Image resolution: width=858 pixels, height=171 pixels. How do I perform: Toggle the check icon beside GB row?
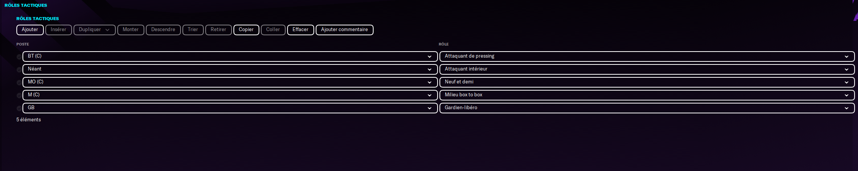(19, 108)
